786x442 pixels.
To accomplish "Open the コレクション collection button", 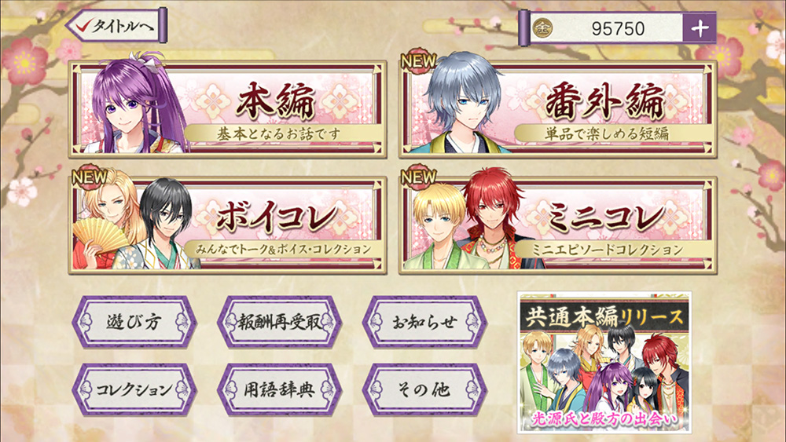I will click(x=134, y=389).
